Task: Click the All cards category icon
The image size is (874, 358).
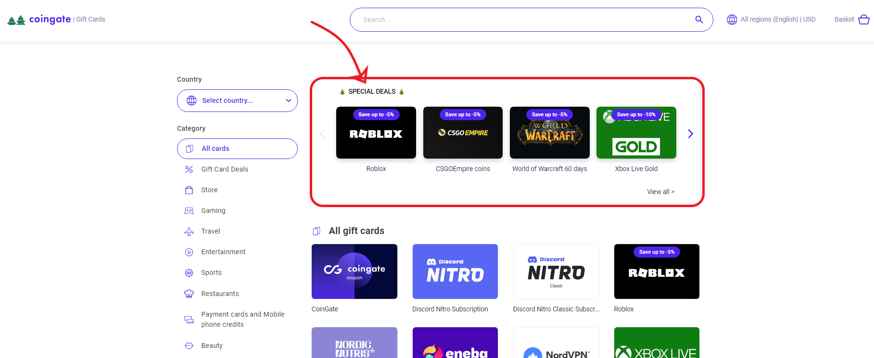Action: pyautogui.click(x=190, y=149)
